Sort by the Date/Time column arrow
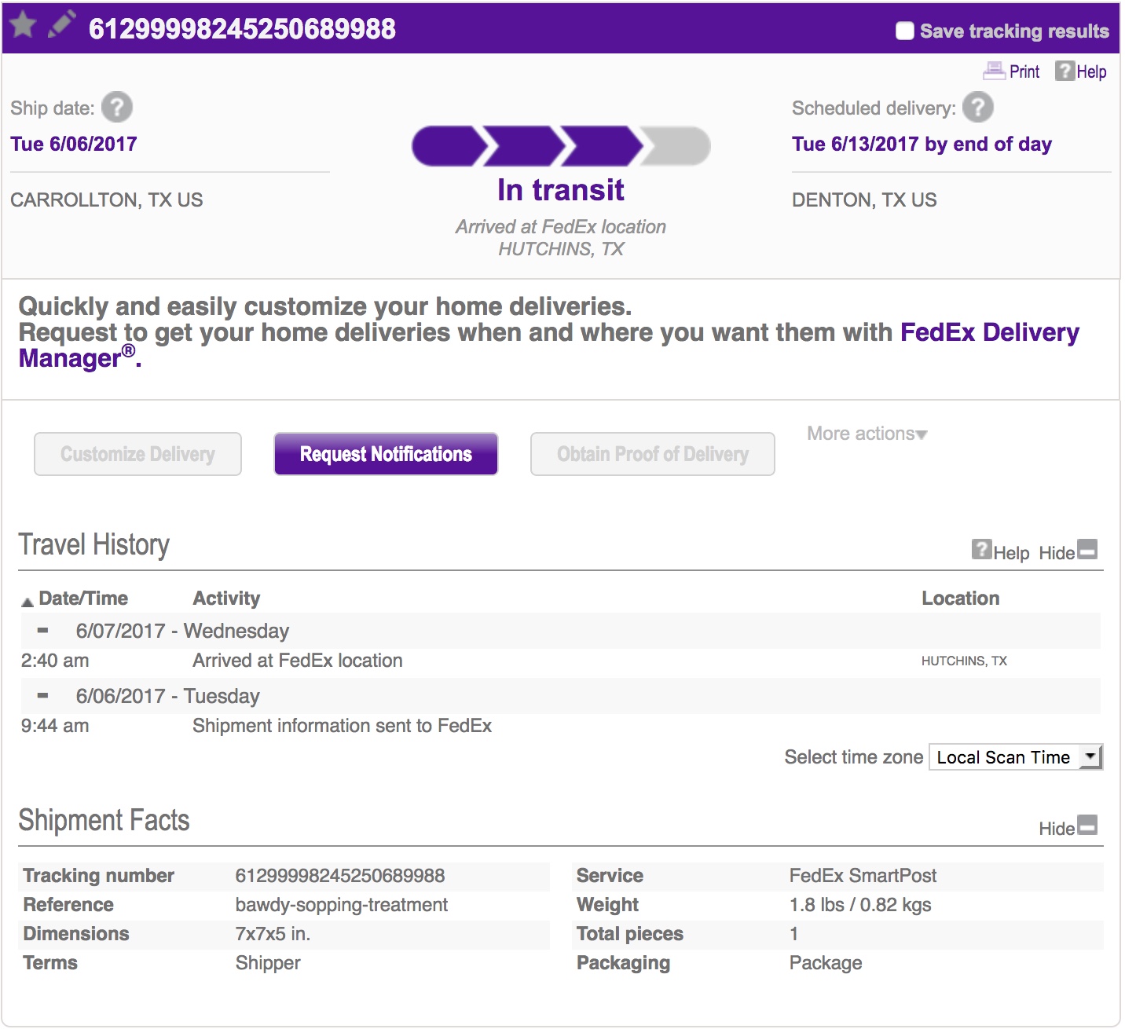This screenshot has width=1125, height=1029. (27, 602)
